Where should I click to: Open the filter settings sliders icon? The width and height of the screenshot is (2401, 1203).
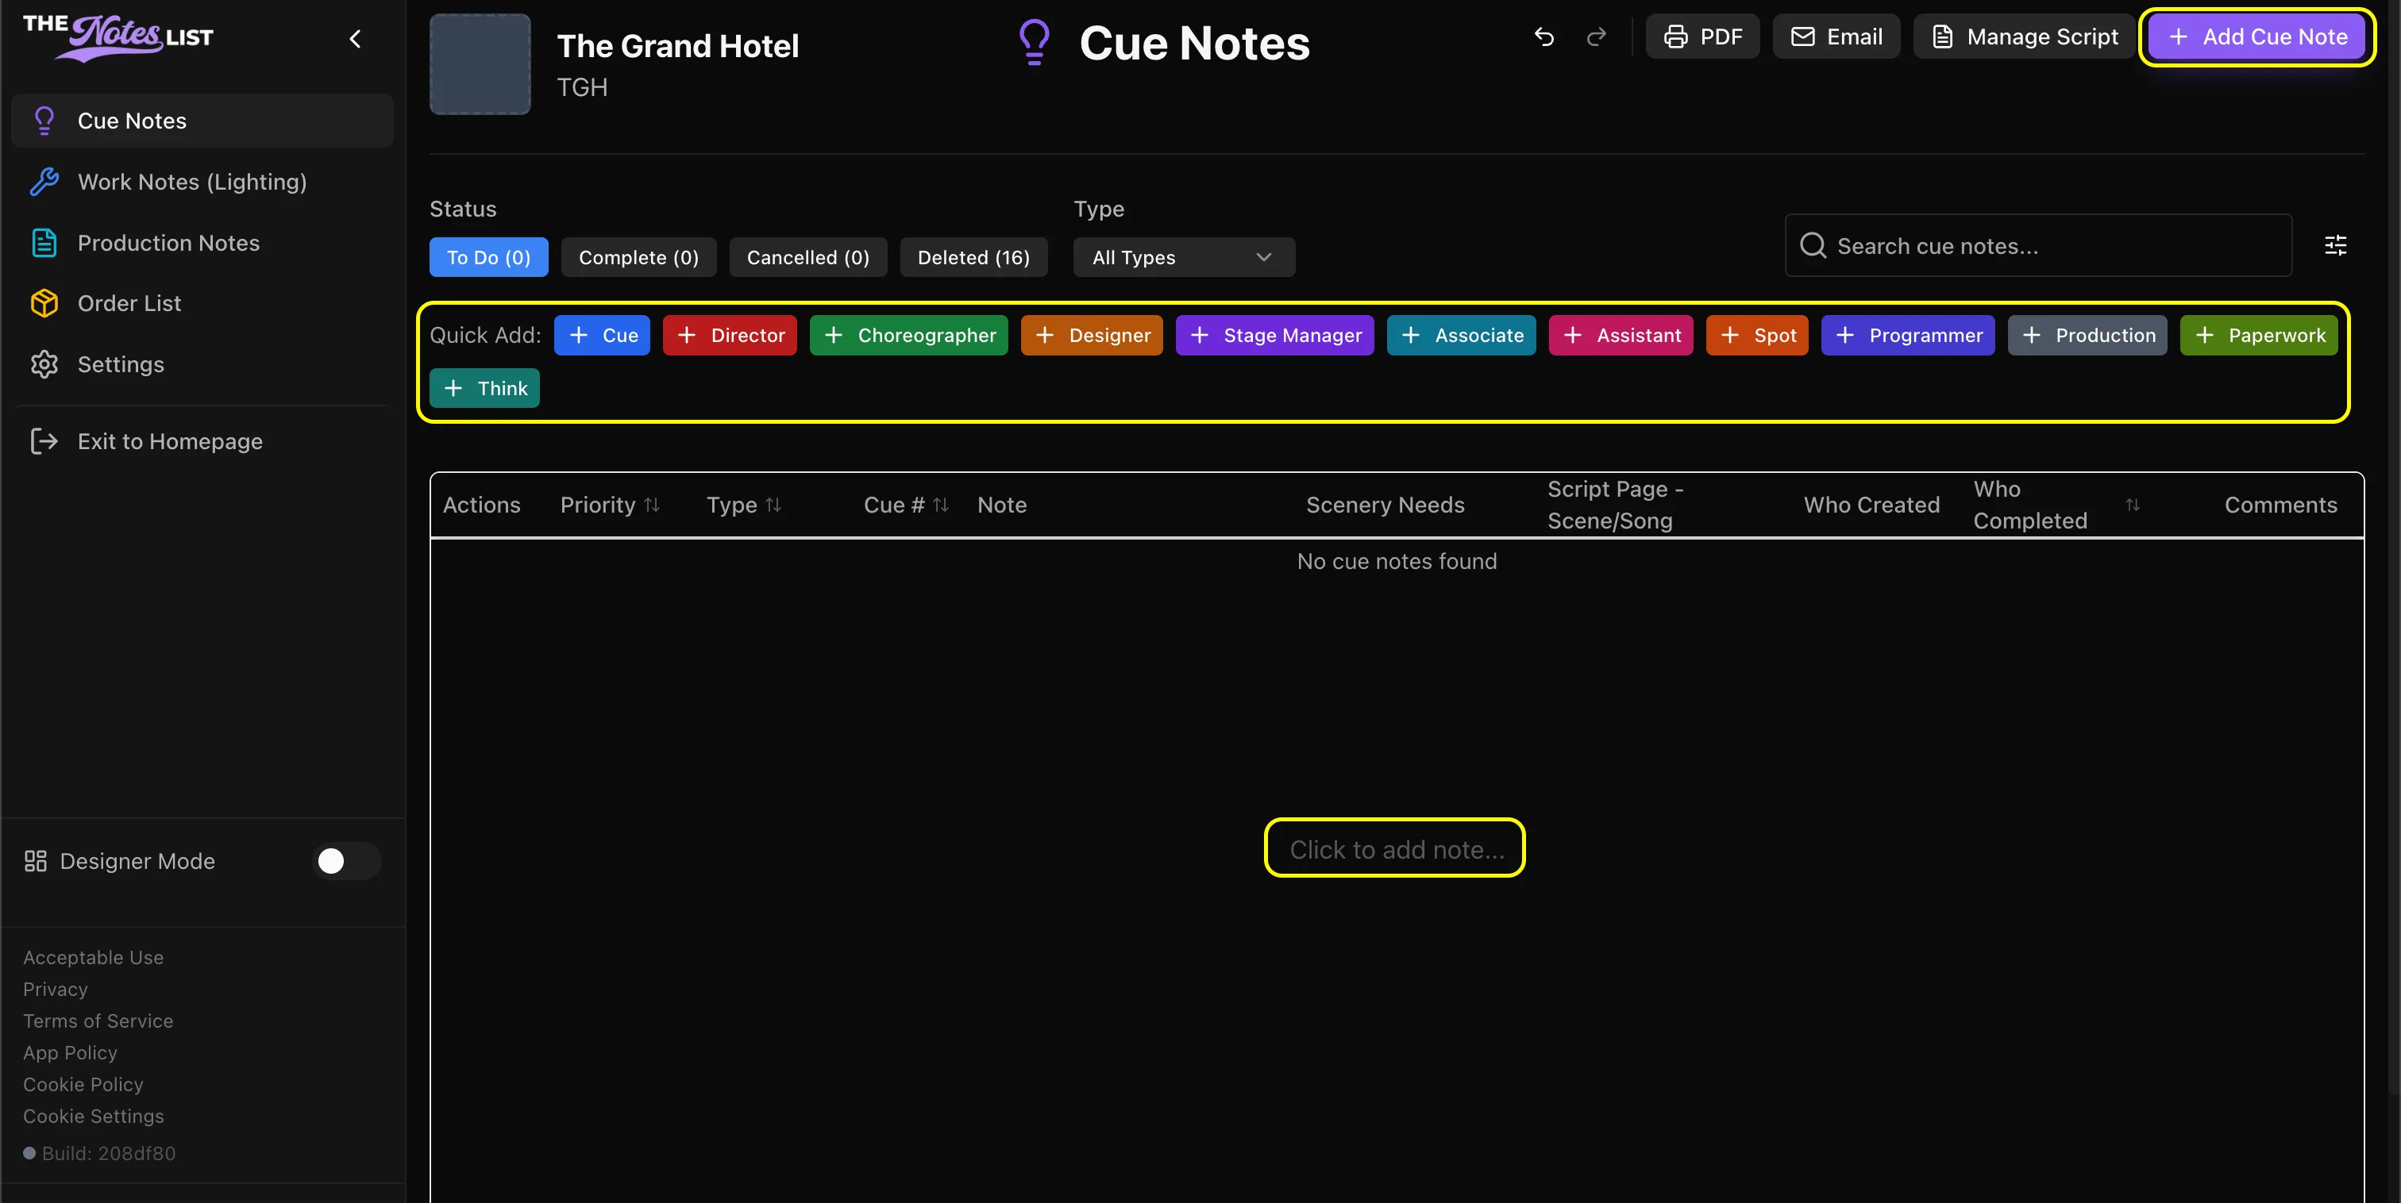coord(2336,245)
